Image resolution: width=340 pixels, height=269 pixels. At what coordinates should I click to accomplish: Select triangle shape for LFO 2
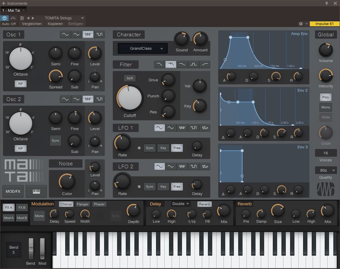coord(171,166)
